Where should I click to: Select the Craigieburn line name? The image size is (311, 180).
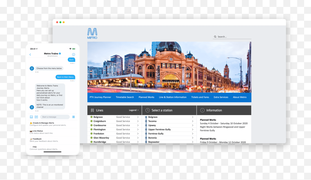point(100,121)
